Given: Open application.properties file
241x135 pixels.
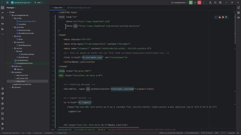Looking at the screenshot, I should coord(21,84).
